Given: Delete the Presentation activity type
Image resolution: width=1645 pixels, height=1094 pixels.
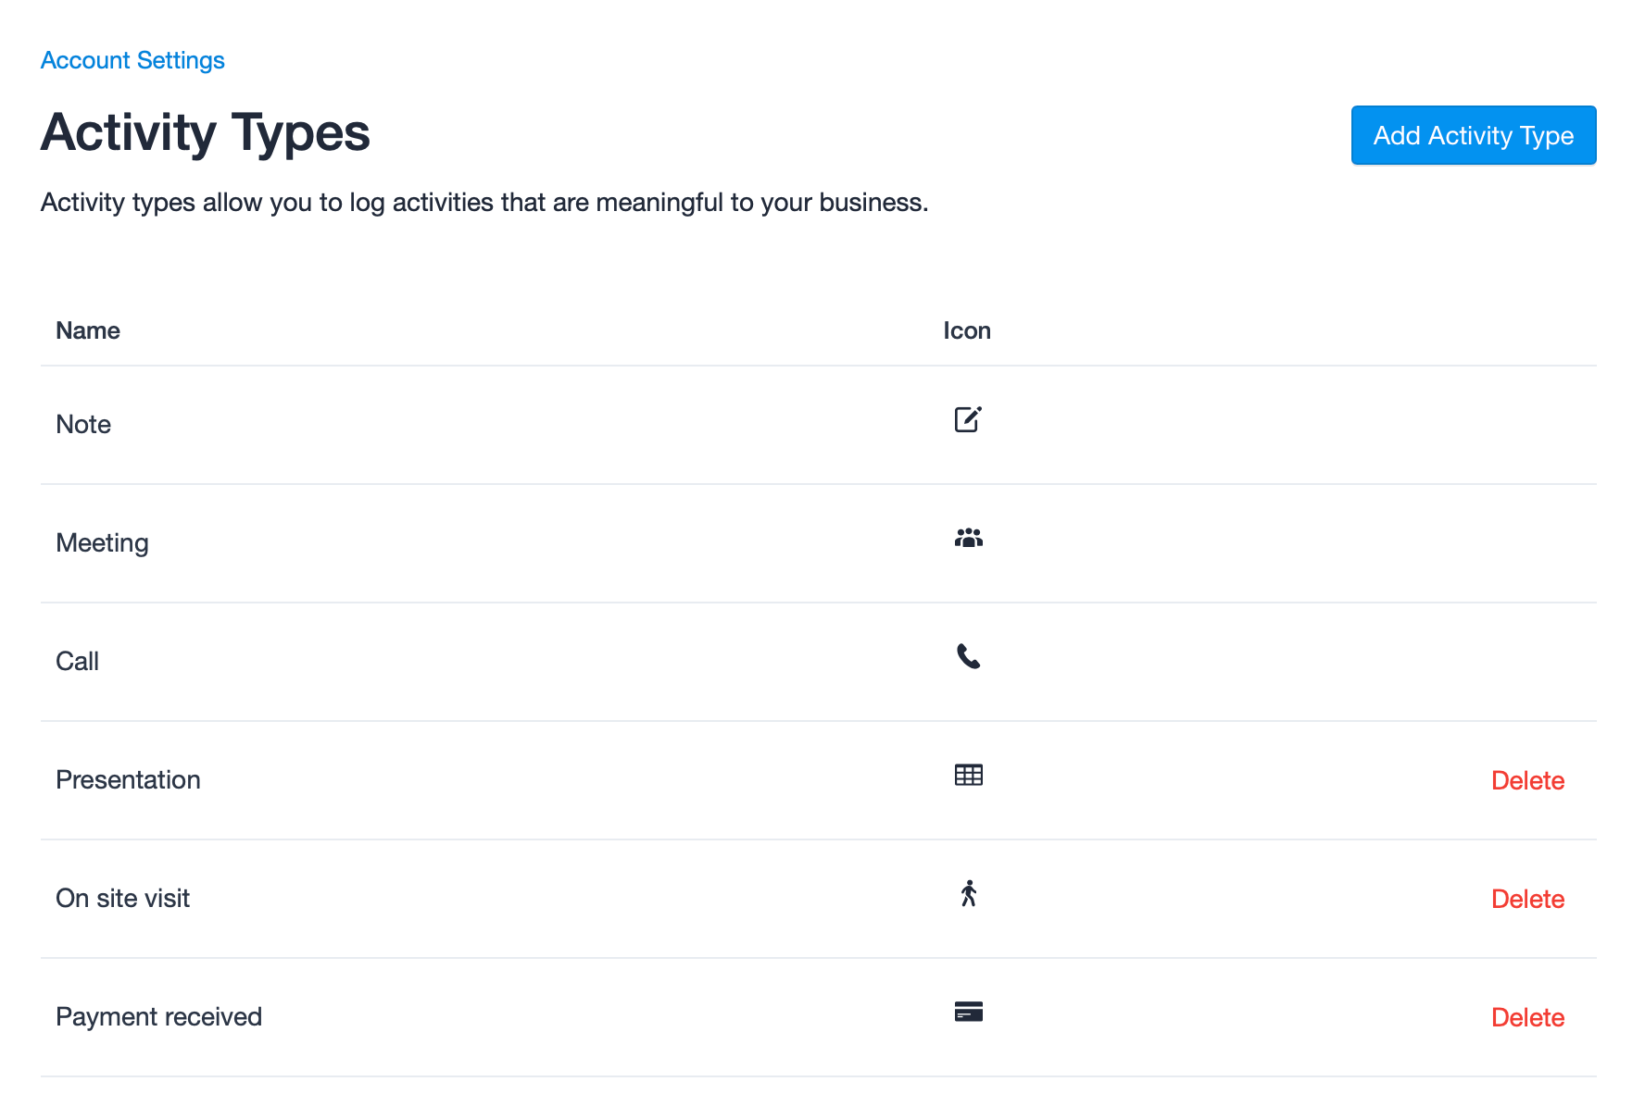Looking at the screenshot, I should [x=1527, y=780].
